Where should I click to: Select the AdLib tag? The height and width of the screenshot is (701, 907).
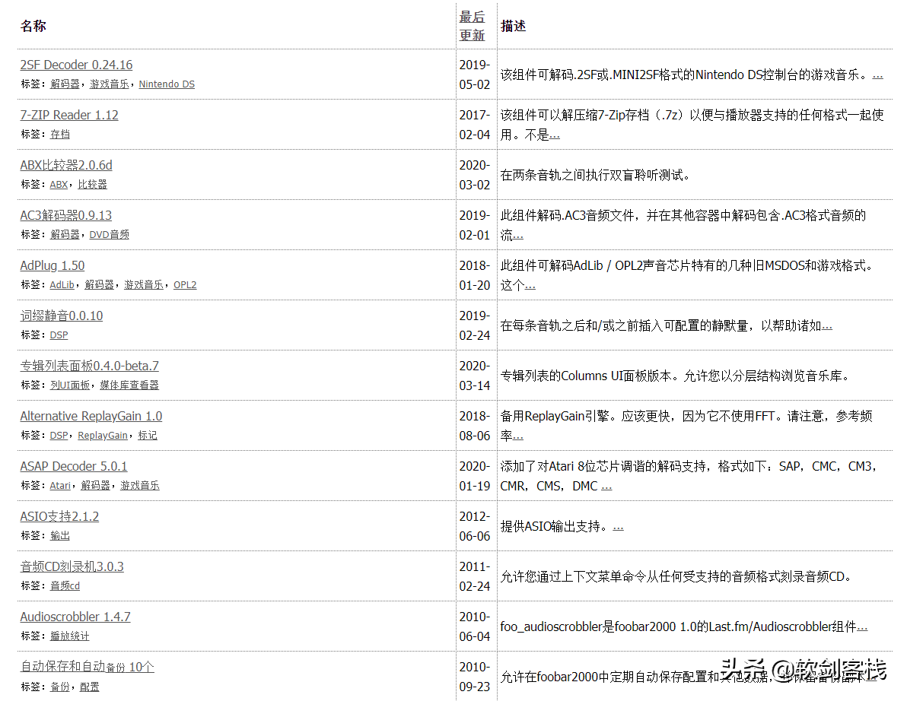coord(62,285)
